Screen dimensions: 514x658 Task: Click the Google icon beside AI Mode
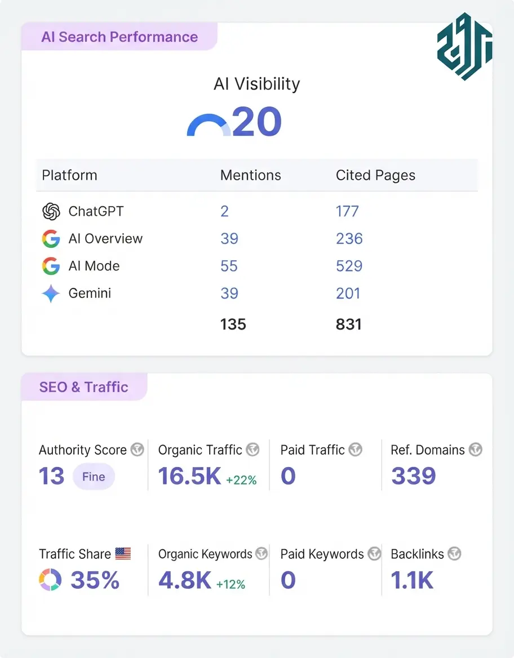pos(51,266)
